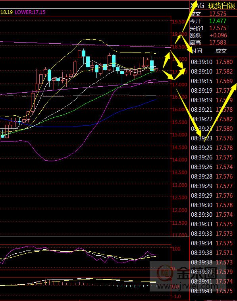
Task: Click the 16.000 price axis label
Action: (179, 110)
